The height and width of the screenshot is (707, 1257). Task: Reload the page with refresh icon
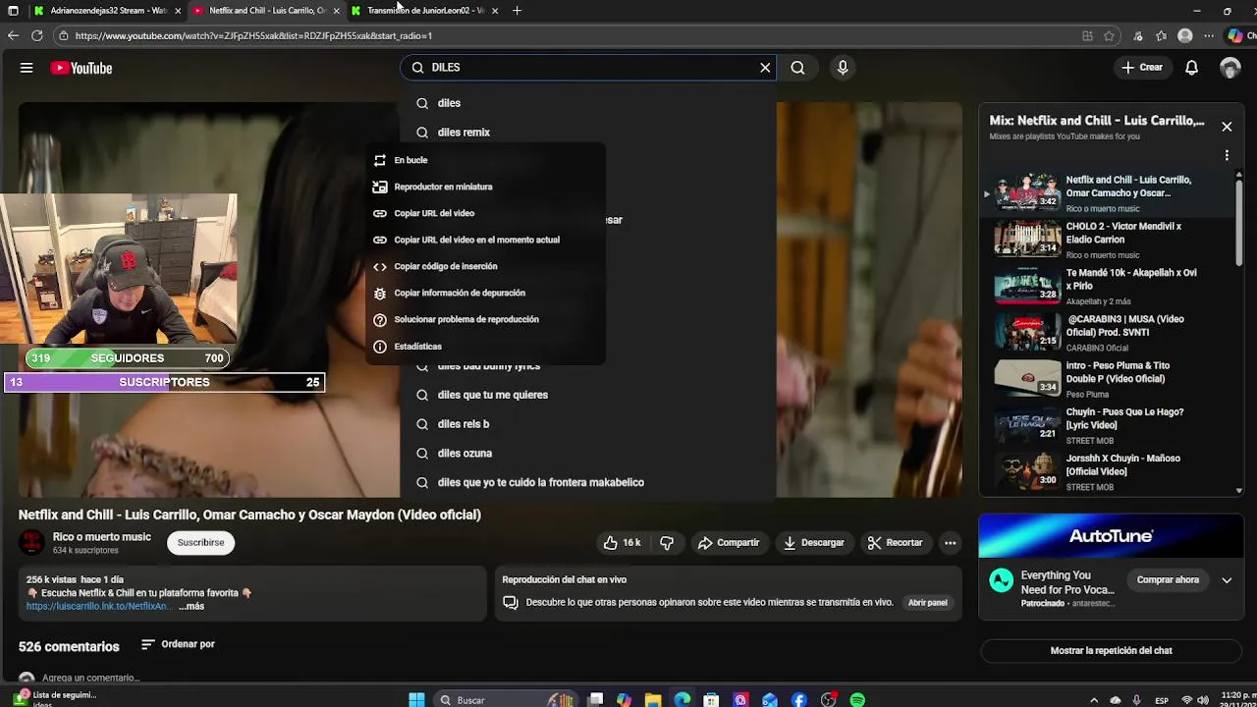36,35
